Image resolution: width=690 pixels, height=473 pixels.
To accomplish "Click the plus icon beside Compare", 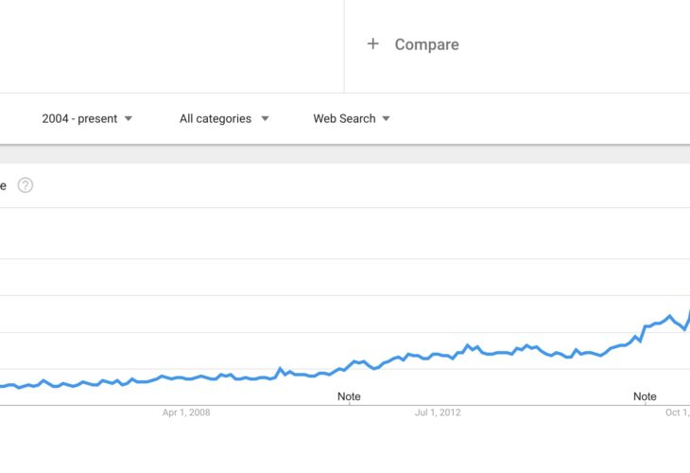I will (372, 44).
